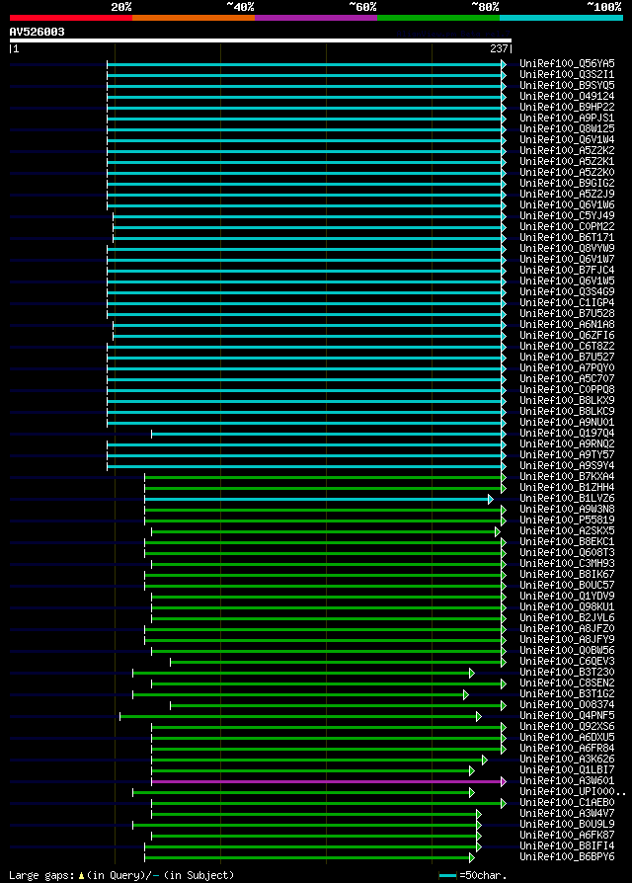Image resolution: width=632 pixels, height=883 pixels.
Task: Select the UniRef100_Q98KU1 label
Action: (x=567, y=607)
